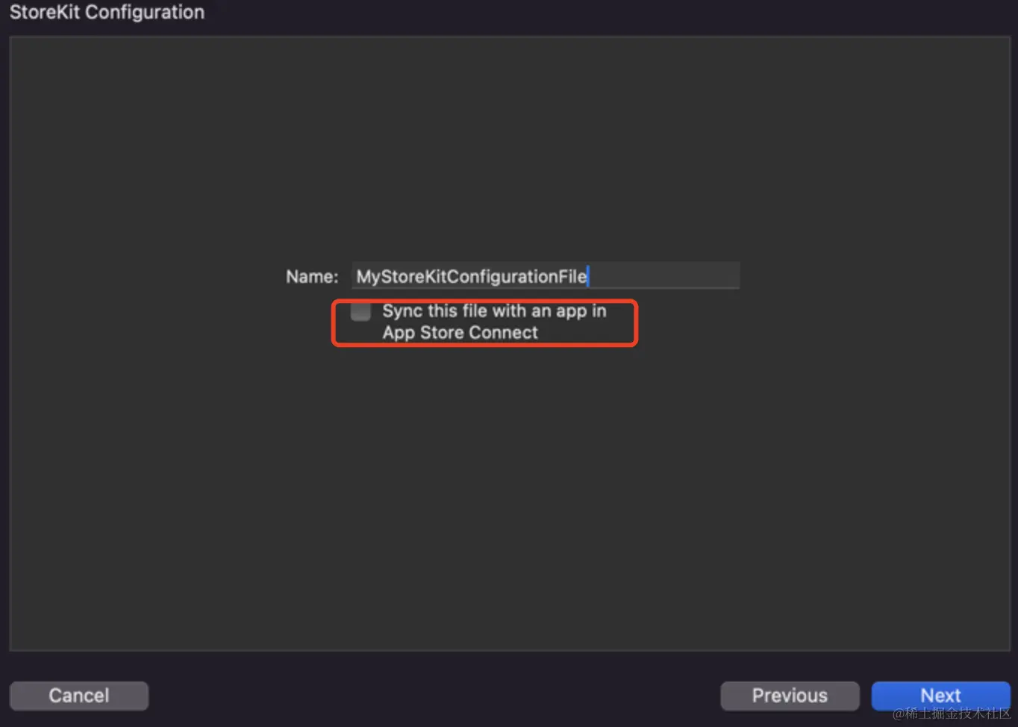Click the "Name:" label text

(x=312, y=277)
